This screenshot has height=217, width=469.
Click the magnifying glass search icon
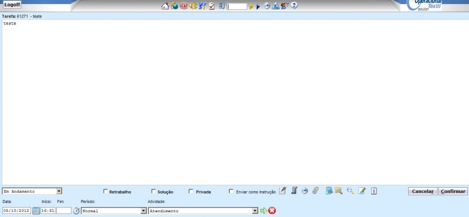[x=351, y=191]
